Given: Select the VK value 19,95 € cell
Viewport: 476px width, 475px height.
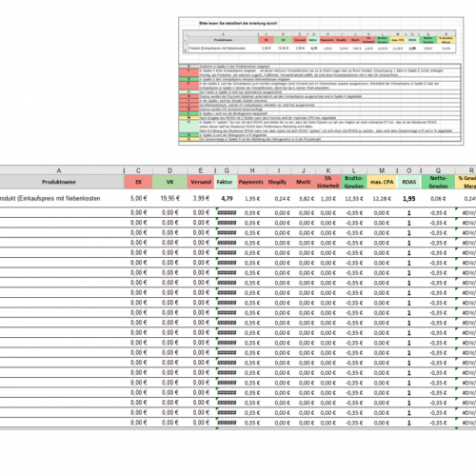Looking at the screenshot, I should click(169, 199).
